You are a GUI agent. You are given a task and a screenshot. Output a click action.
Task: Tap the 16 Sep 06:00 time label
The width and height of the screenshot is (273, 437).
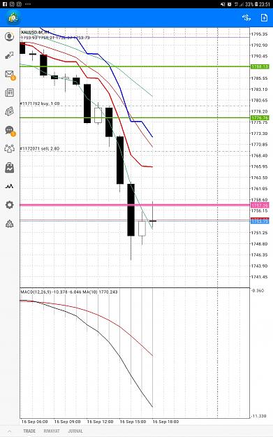tap(34, 422)
